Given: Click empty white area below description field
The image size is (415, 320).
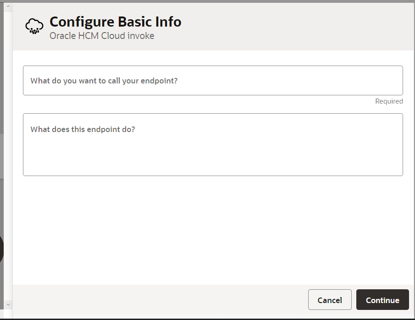Looking at the screenshot, I should click(x=213, y=229).
